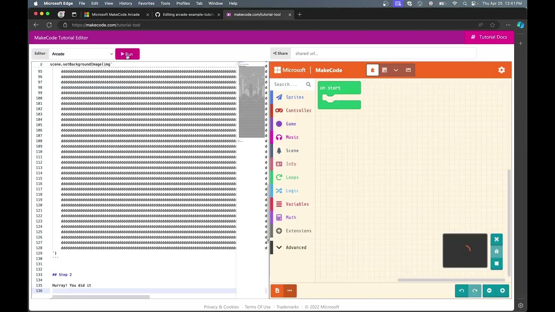This screenshot has height=312, width=555.
Task: Run the tutorial
Action: click(x=127, y=54)
